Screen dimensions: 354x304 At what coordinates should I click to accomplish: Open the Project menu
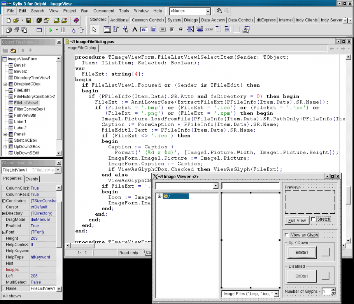point(70,11)
